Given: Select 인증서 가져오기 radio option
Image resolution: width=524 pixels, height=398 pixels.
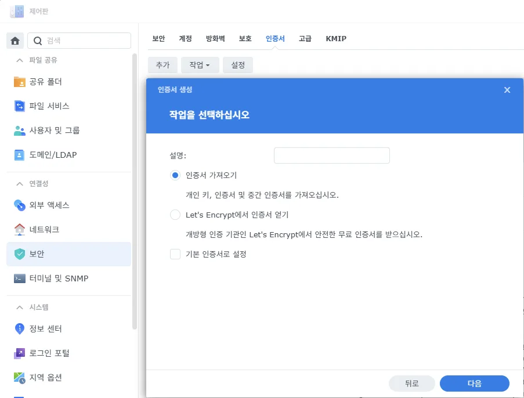Looking at the screenshot, I should tap(175, 175).
